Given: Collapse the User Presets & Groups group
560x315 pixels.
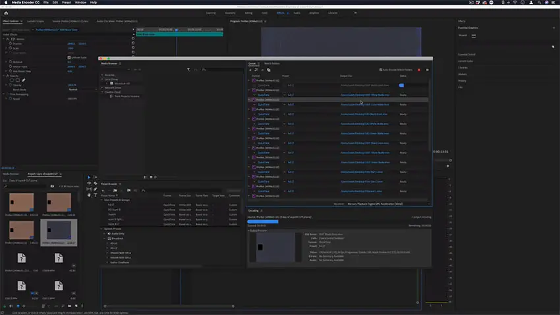Looking at the screenshot, I should point(101,200).
